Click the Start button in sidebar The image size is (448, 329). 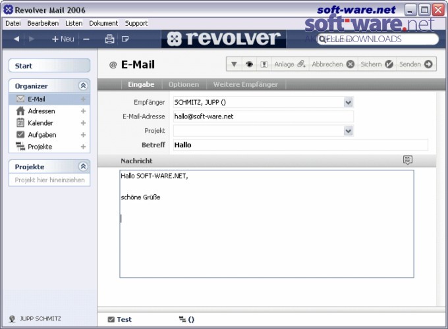49,66
